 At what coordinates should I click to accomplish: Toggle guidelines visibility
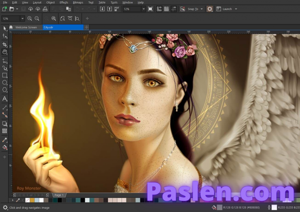[x=174, y=9]
